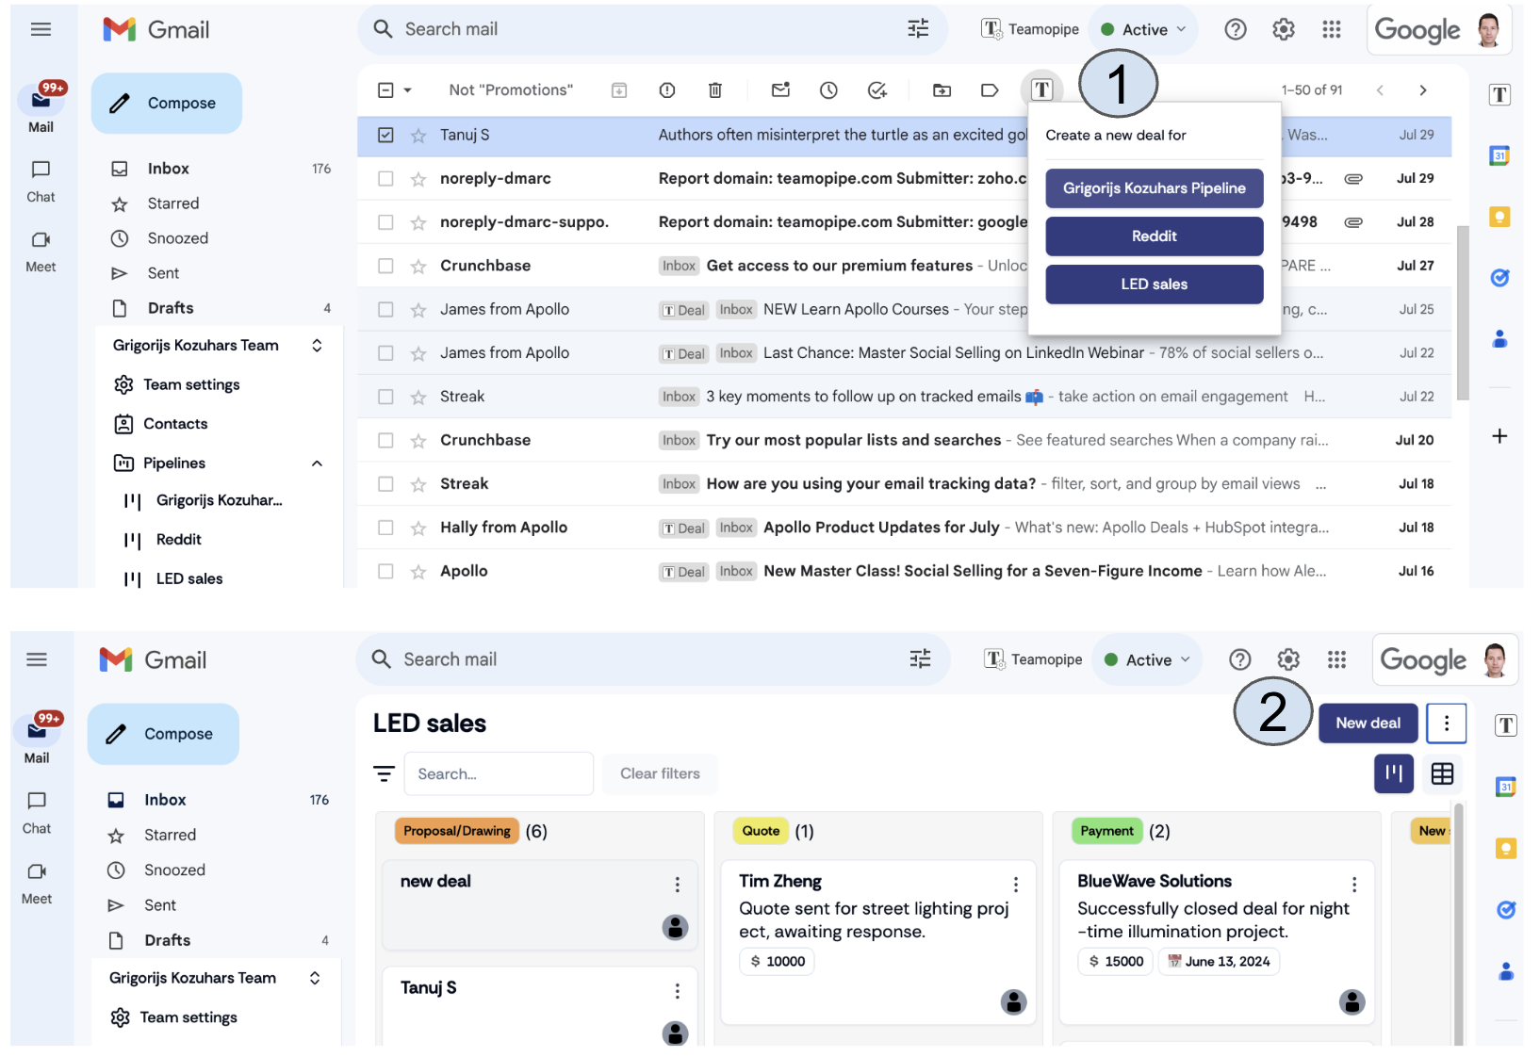
Task: Check the Crunchbase Jul 27 email checkbox
Action: coord(385,266)
